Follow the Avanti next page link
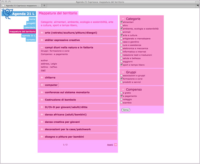Image resolution: width=200 pixels, height=164 pixels. click(110, 145)
